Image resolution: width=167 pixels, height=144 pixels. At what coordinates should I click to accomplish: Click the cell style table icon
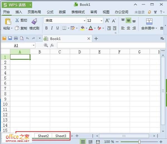(73, 28)
